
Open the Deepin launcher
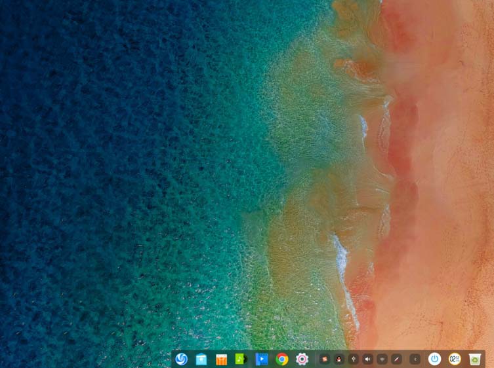pos(182,359)
